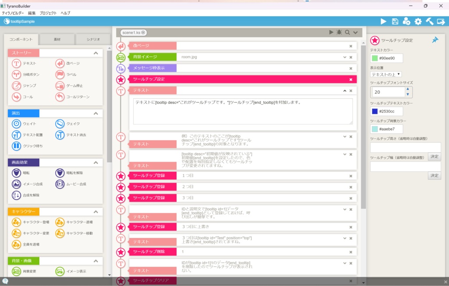Pick ツールチップテキストカラー swatch #2530cc

374,111
